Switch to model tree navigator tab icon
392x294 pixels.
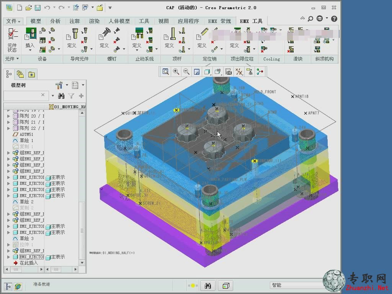point(9,74)
